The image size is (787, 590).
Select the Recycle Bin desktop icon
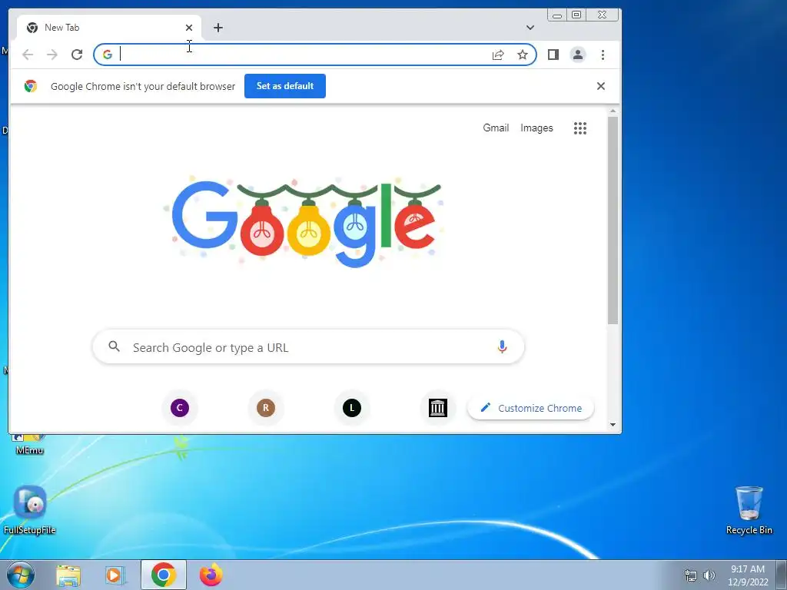pos(749,510)
